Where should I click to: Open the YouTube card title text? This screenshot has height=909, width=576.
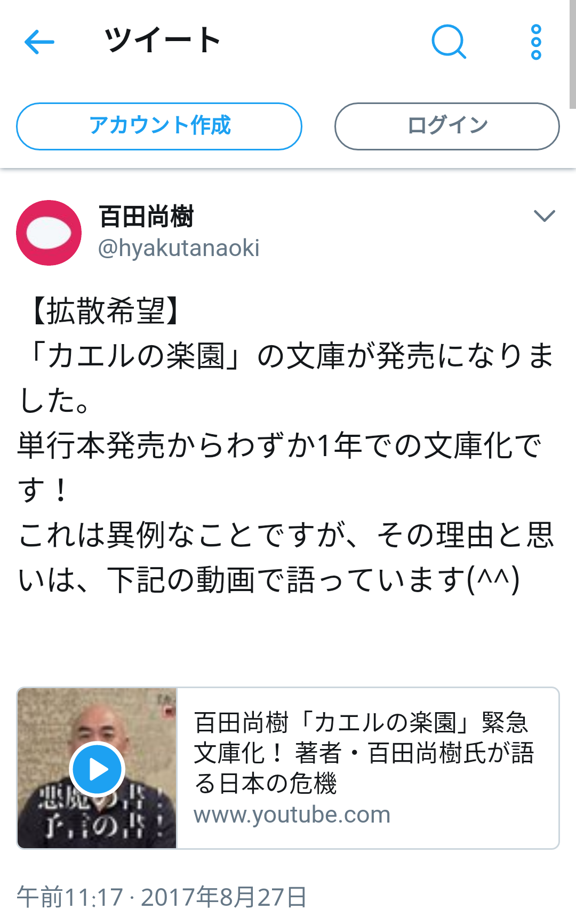(364, 753)
